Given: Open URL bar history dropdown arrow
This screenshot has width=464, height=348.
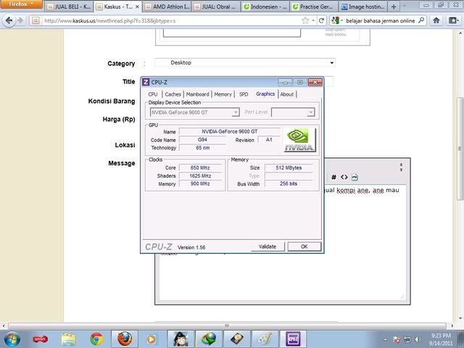Looking at the screenshot, I should tap(313, 20).
